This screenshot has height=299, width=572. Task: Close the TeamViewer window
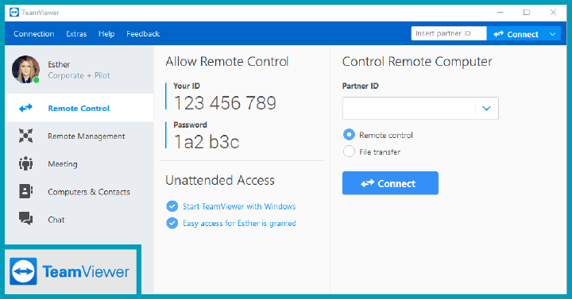click(553, 13)
